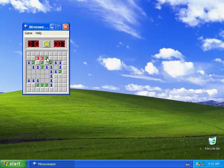
Task: Uncover the bottom-left corner square of the grid
Action: coord(29,90)
